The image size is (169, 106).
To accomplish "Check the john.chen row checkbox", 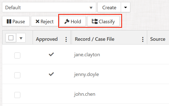I will click(x=17, y=95).
